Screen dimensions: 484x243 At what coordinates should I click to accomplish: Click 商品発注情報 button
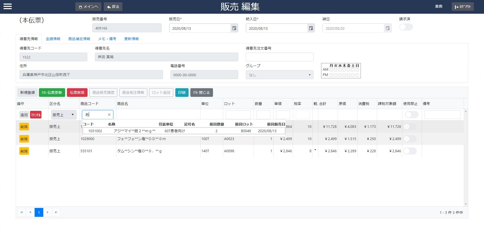[133, 93]
